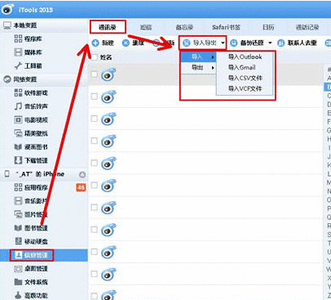This screenshot has width=331, height=300.
Task: Switch to the 备忘录 tab
Action: click(184, 27)
